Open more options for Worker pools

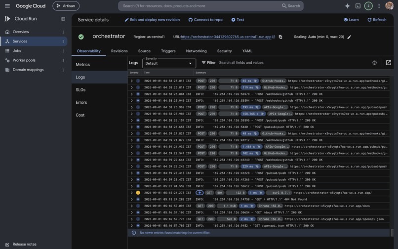(63, 60)
